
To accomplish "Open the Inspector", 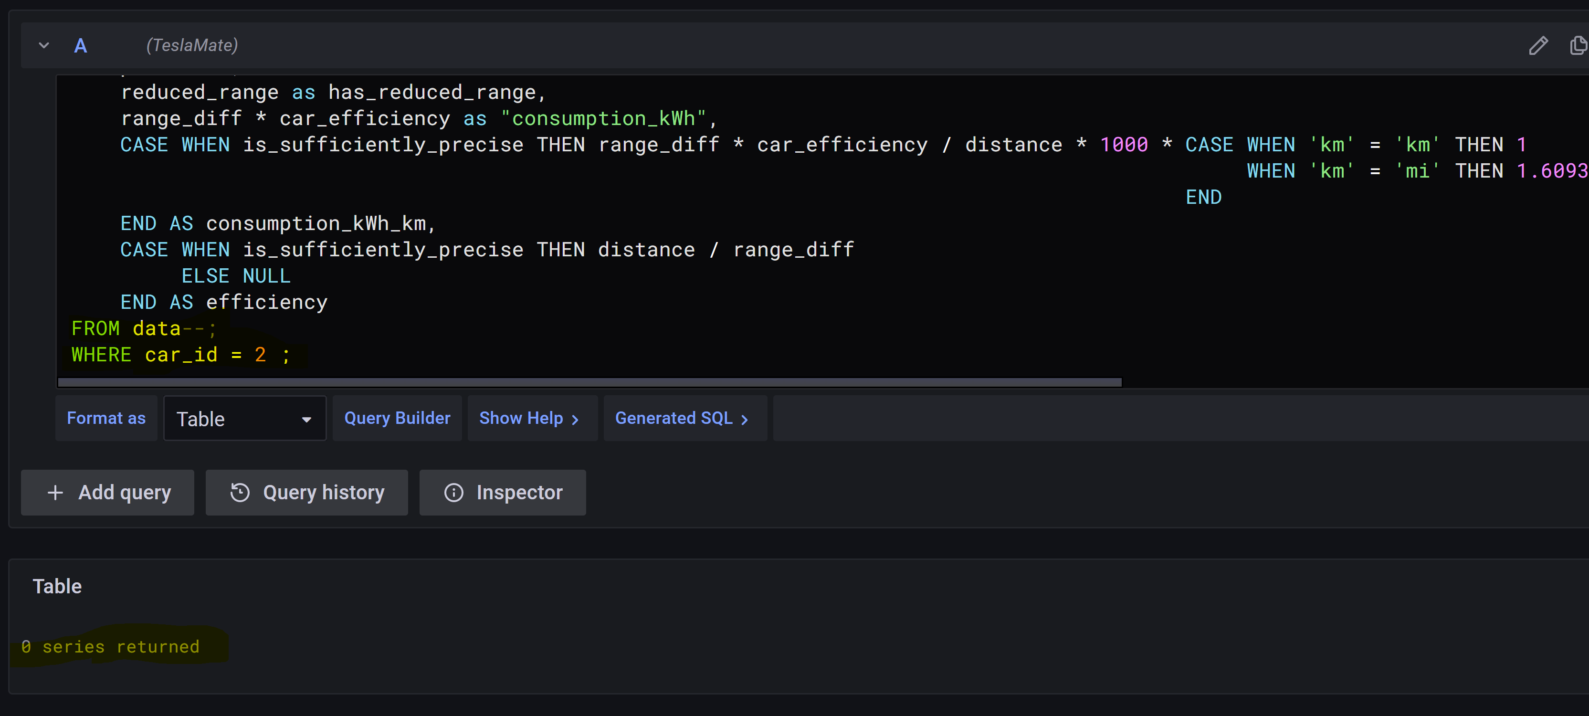I will click(503, 492).
